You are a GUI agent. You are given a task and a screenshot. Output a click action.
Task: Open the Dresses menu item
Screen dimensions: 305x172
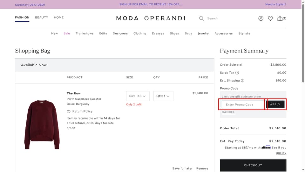tap(158, 33)
